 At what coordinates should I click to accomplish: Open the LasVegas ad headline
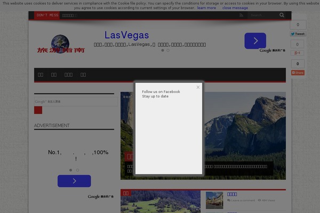coord(127,35)
